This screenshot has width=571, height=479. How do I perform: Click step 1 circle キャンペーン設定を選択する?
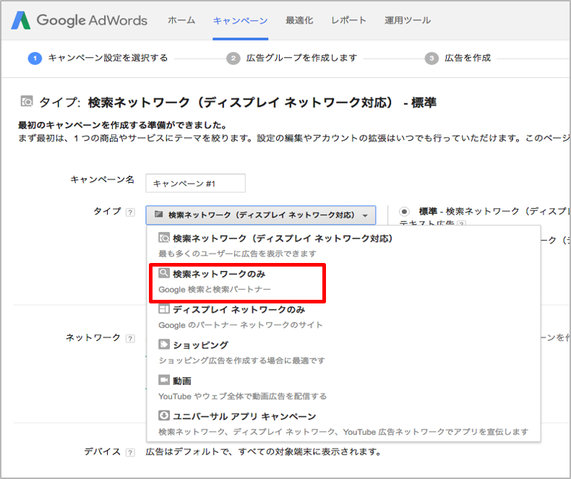pyautogui.click(x=35, y=59)
